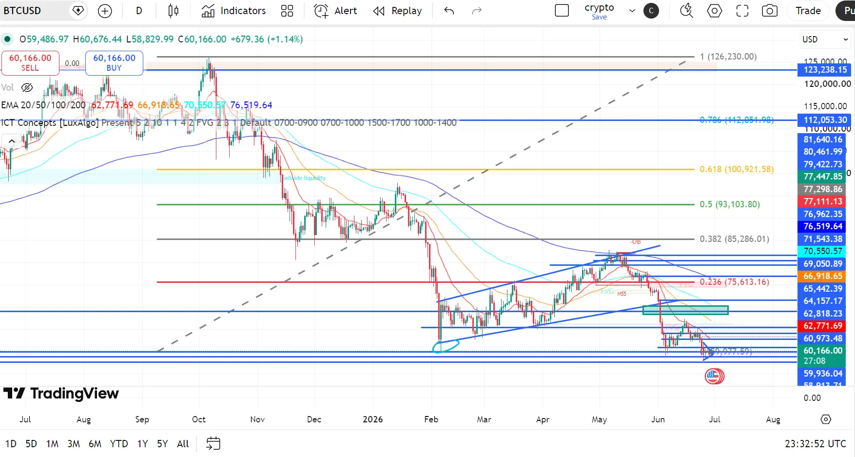Select the 6M time range

point(95,444)
